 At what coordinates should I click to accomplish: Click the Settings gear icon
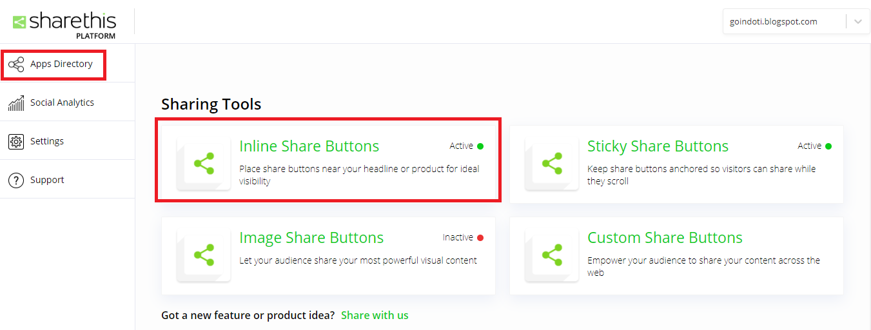[16, 141]
